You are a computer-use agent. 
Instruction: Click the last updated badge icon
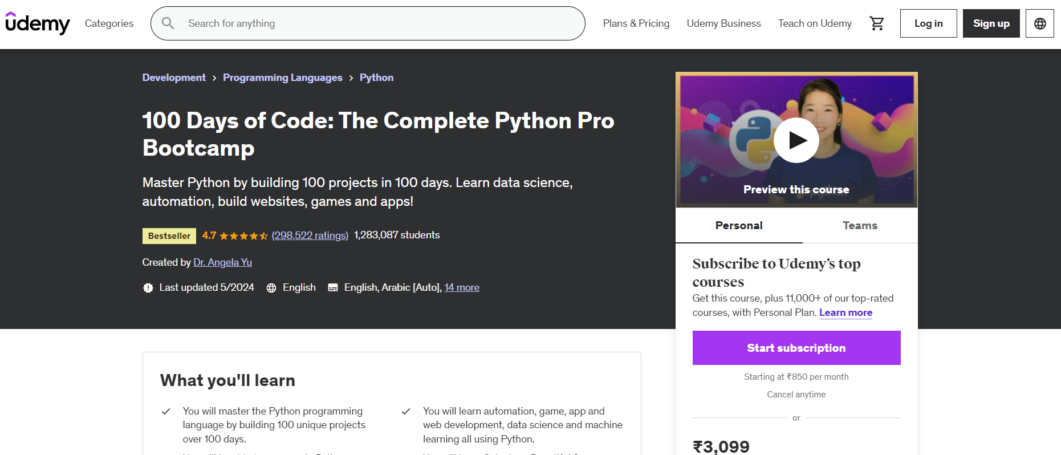[148, 288]
